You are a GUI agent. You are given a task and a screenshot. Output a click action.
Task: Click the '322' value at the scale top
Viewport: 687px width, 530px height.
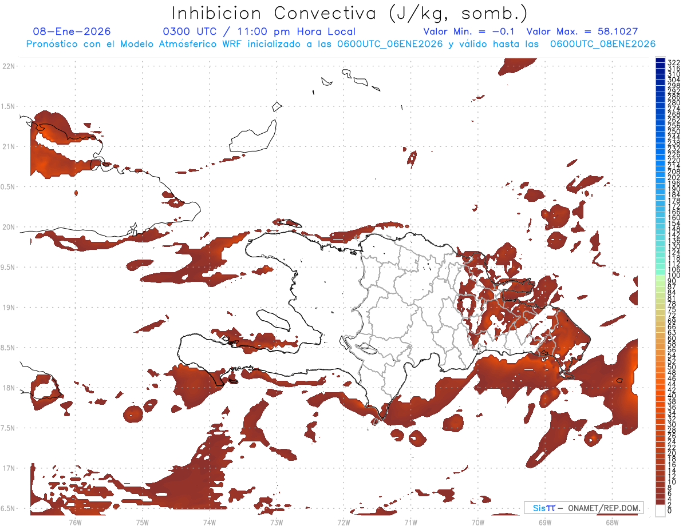tap(673, 62)
